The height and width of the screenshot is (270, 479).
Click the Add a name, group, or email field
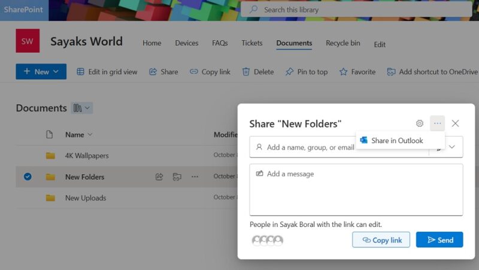point(339,147)
